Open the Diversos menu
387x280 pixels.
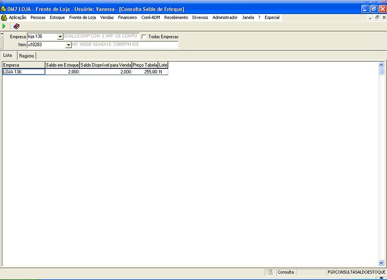click(200, 17)
